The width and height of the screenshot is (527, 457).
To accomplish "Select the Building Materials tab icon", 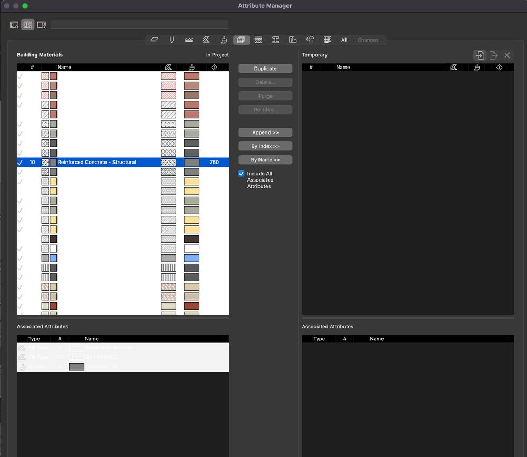I will [241, 40].
